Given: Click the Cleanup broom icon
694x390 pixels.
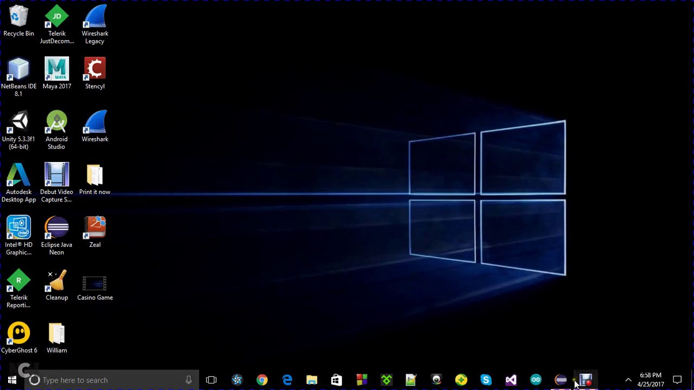Looking at the screenshot, I should tap(56, 285).
